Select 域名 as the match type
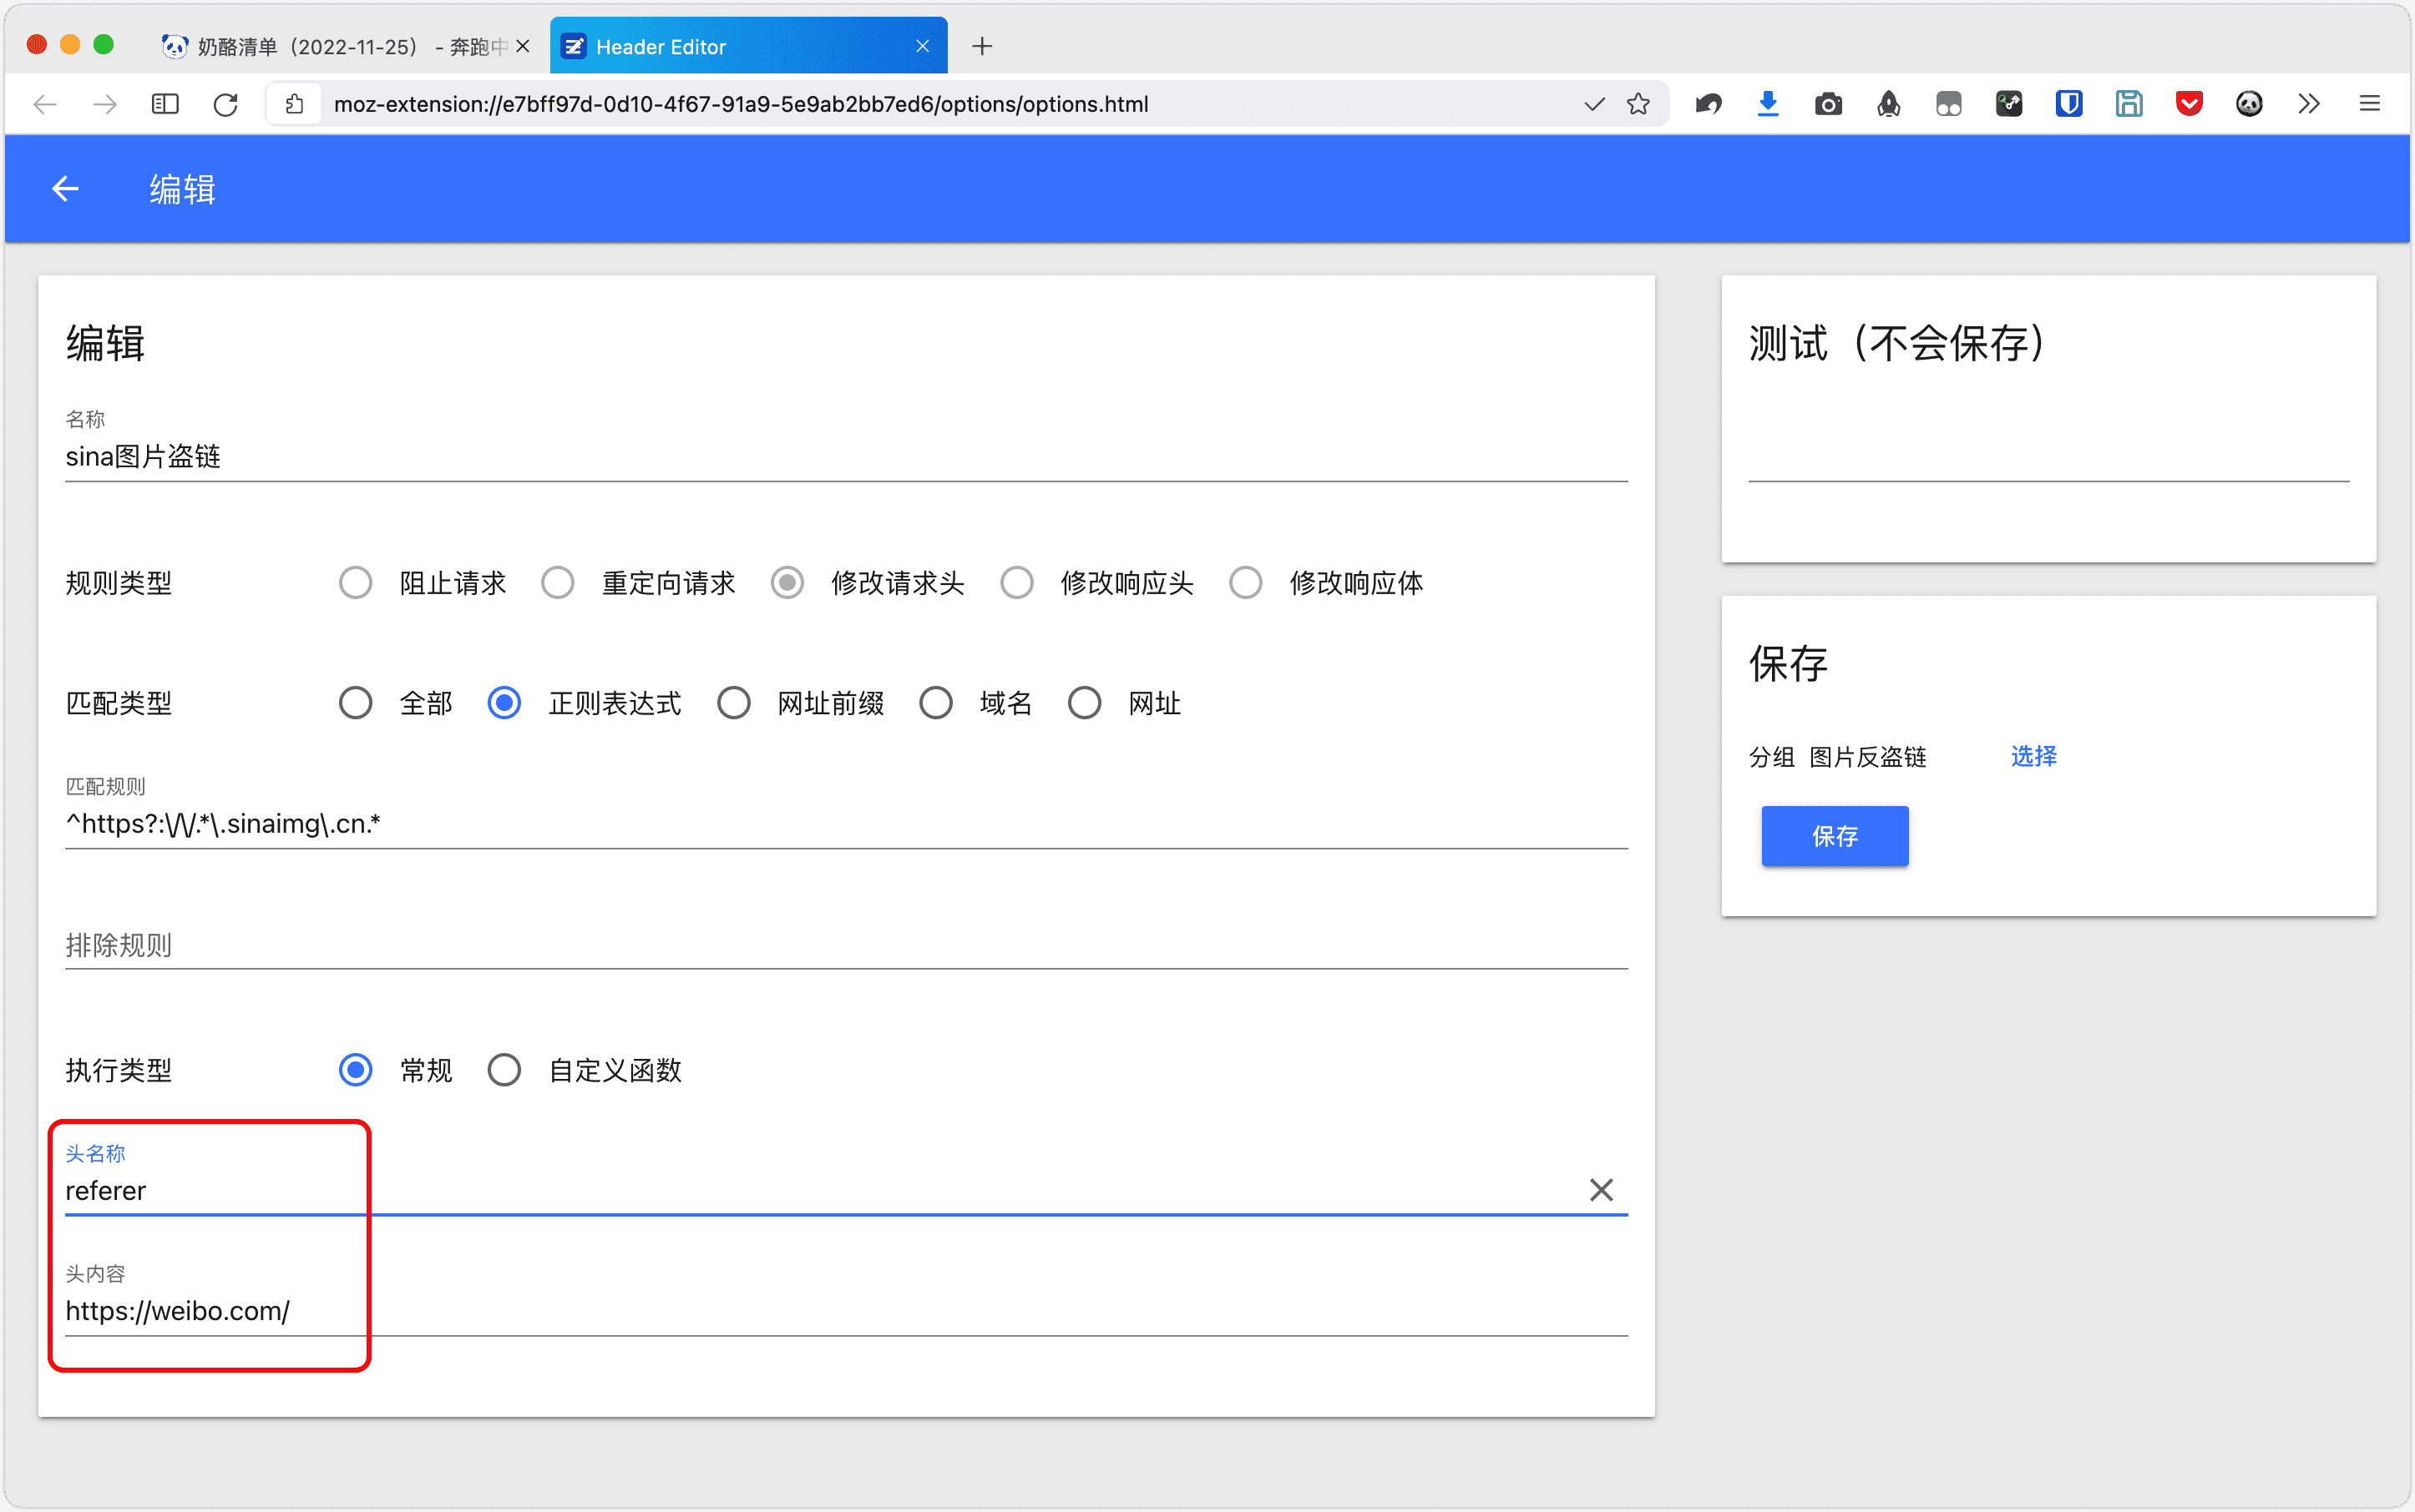The image size is (2415, 1512). 936,702
